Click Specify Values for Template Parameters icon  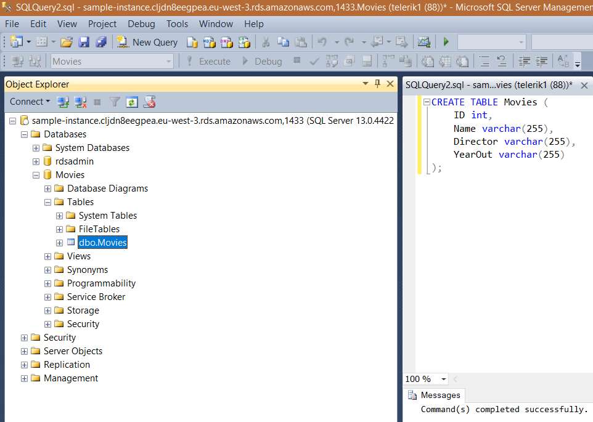click(563, 61)
